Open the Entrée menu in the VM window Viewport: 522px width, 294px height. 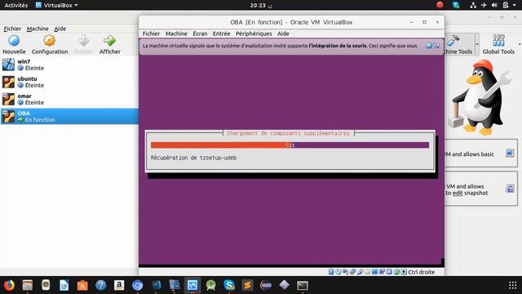tap(221, 33)
